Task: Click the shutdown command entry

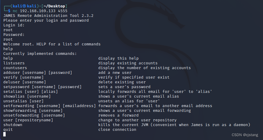Action: pos(13,125)
